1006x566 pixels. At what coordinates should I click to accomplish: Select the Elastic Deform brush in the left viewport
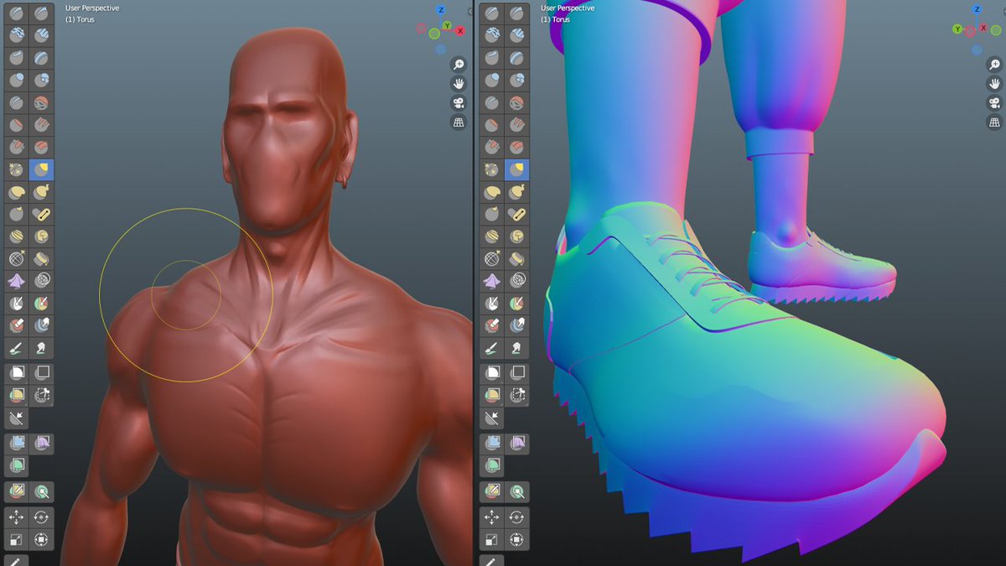16,193
